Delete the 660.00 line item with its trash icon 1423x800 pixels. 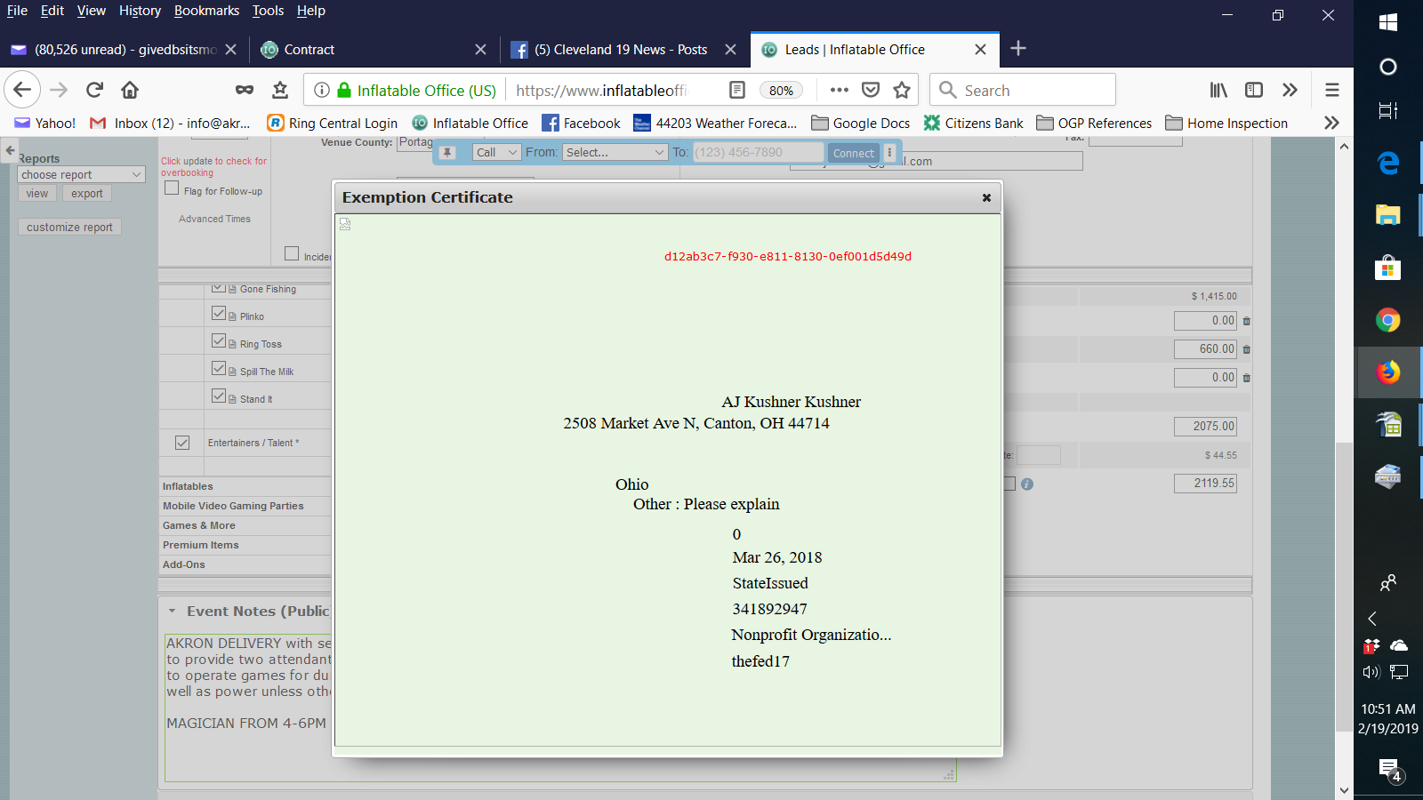(1246, 349)
